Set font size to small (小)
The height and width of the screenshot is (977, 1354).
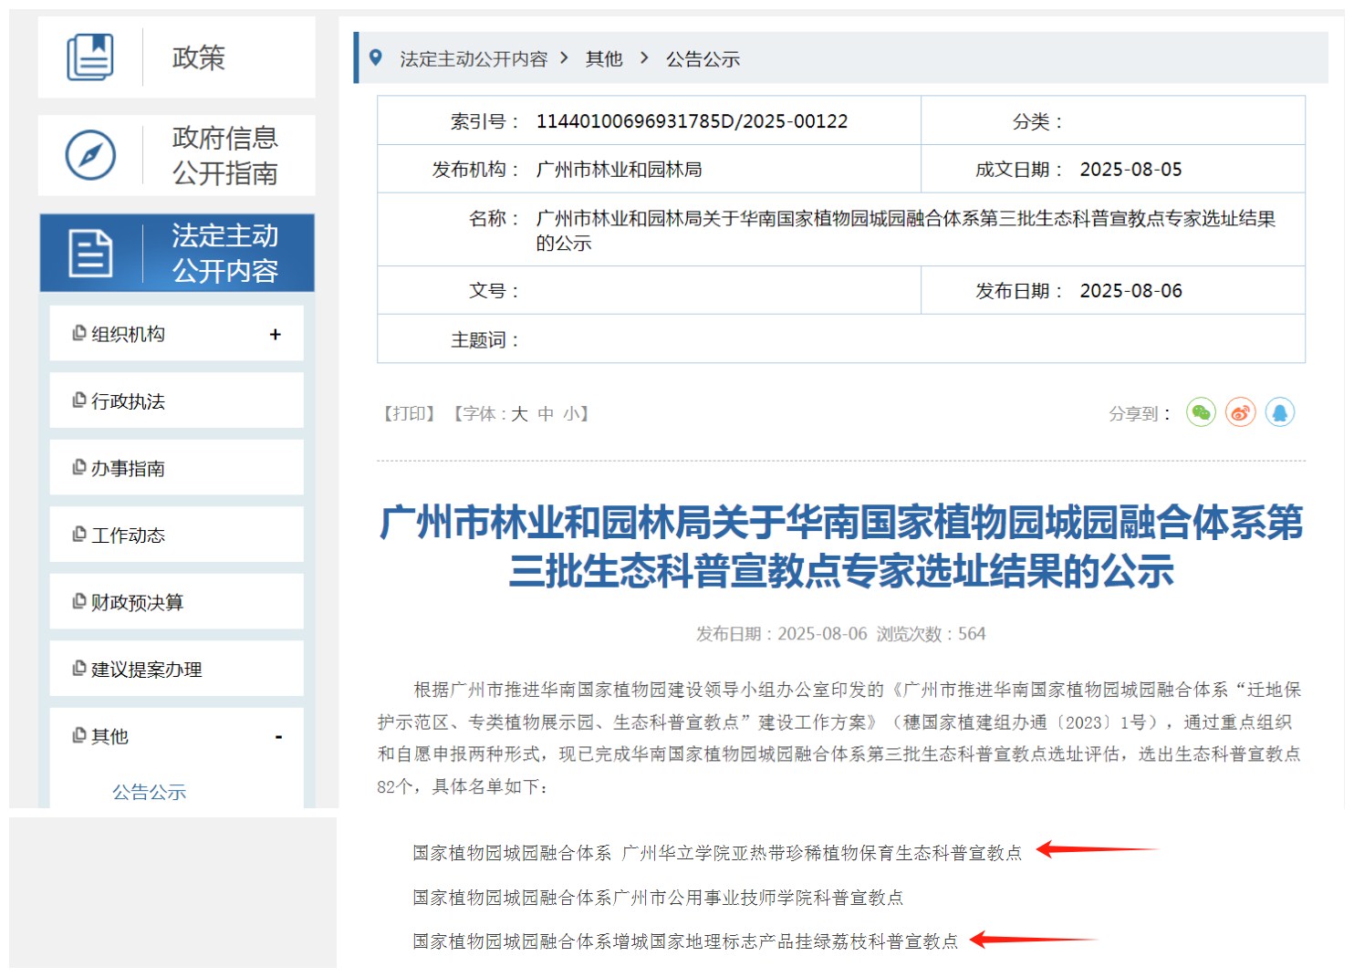(x=571, y=414)
